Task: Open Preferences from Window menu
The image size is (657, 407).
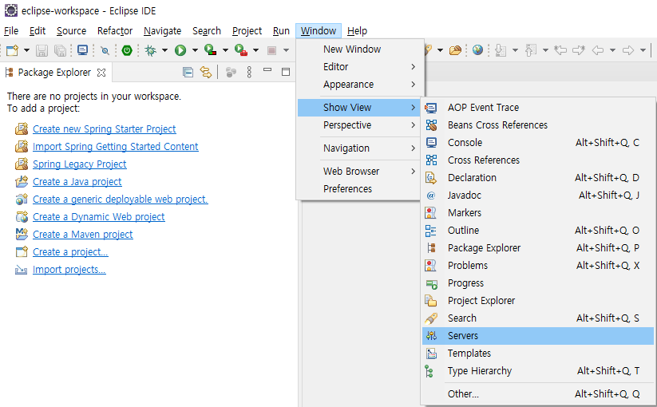Action: point(360,189)
